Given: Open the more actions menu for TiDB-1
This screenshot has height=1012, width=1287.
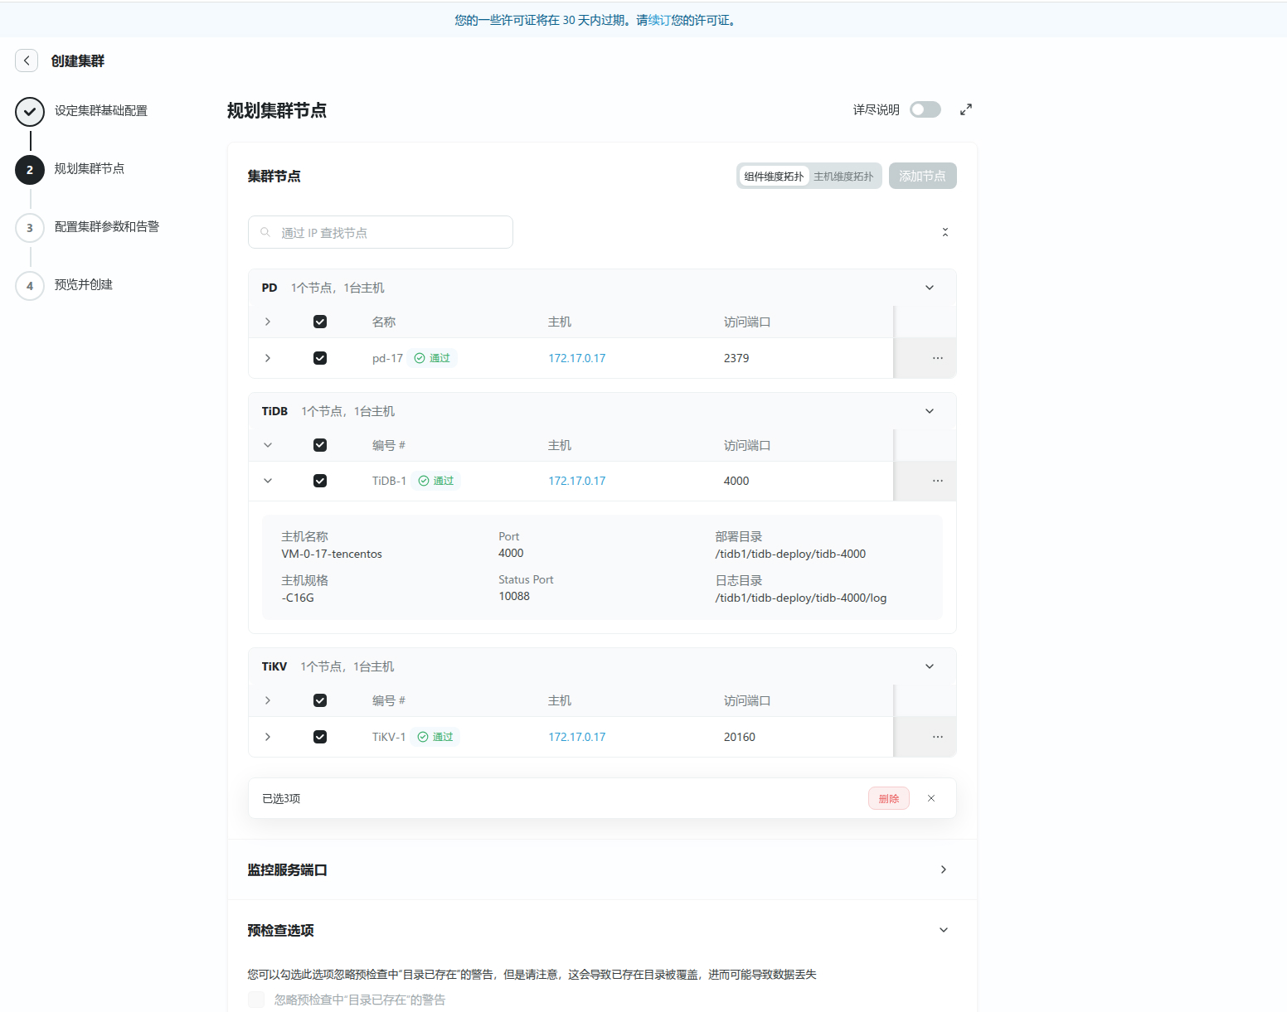Looking at the screenshot, I should click(x=938, y=481).
